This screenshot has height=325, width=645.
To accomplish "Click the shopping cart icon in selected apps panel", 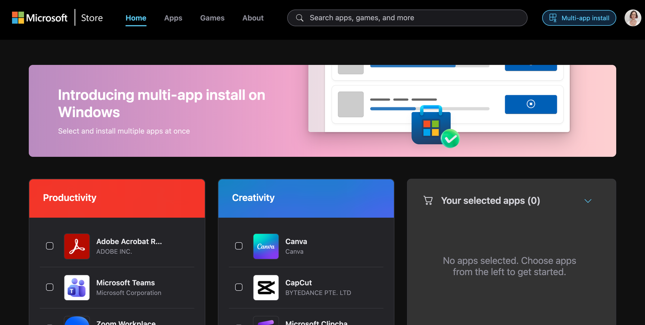I will click(428, 200).
